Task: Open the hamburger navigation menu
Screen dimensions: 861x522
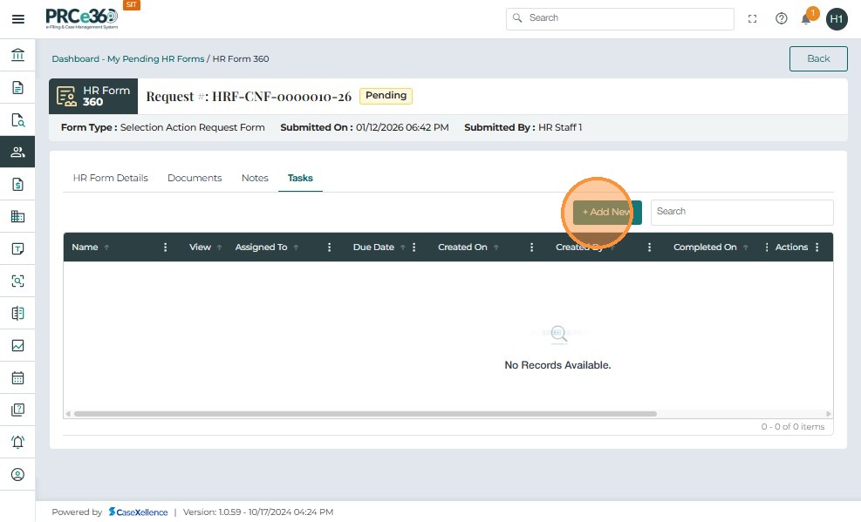Action: pyautogui.click(x=17, y=19)
